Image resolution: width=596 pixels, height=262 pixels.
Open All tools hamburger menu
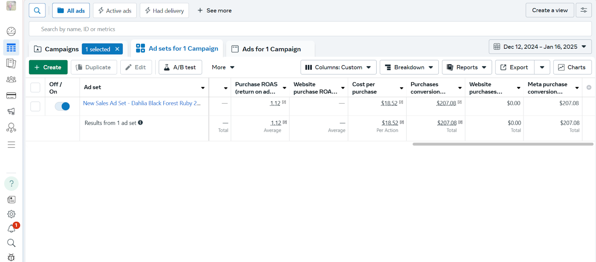pos(11,145)
